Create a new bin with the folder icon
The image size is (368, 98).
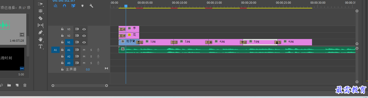pyautogui.click(x=9, y=85)
